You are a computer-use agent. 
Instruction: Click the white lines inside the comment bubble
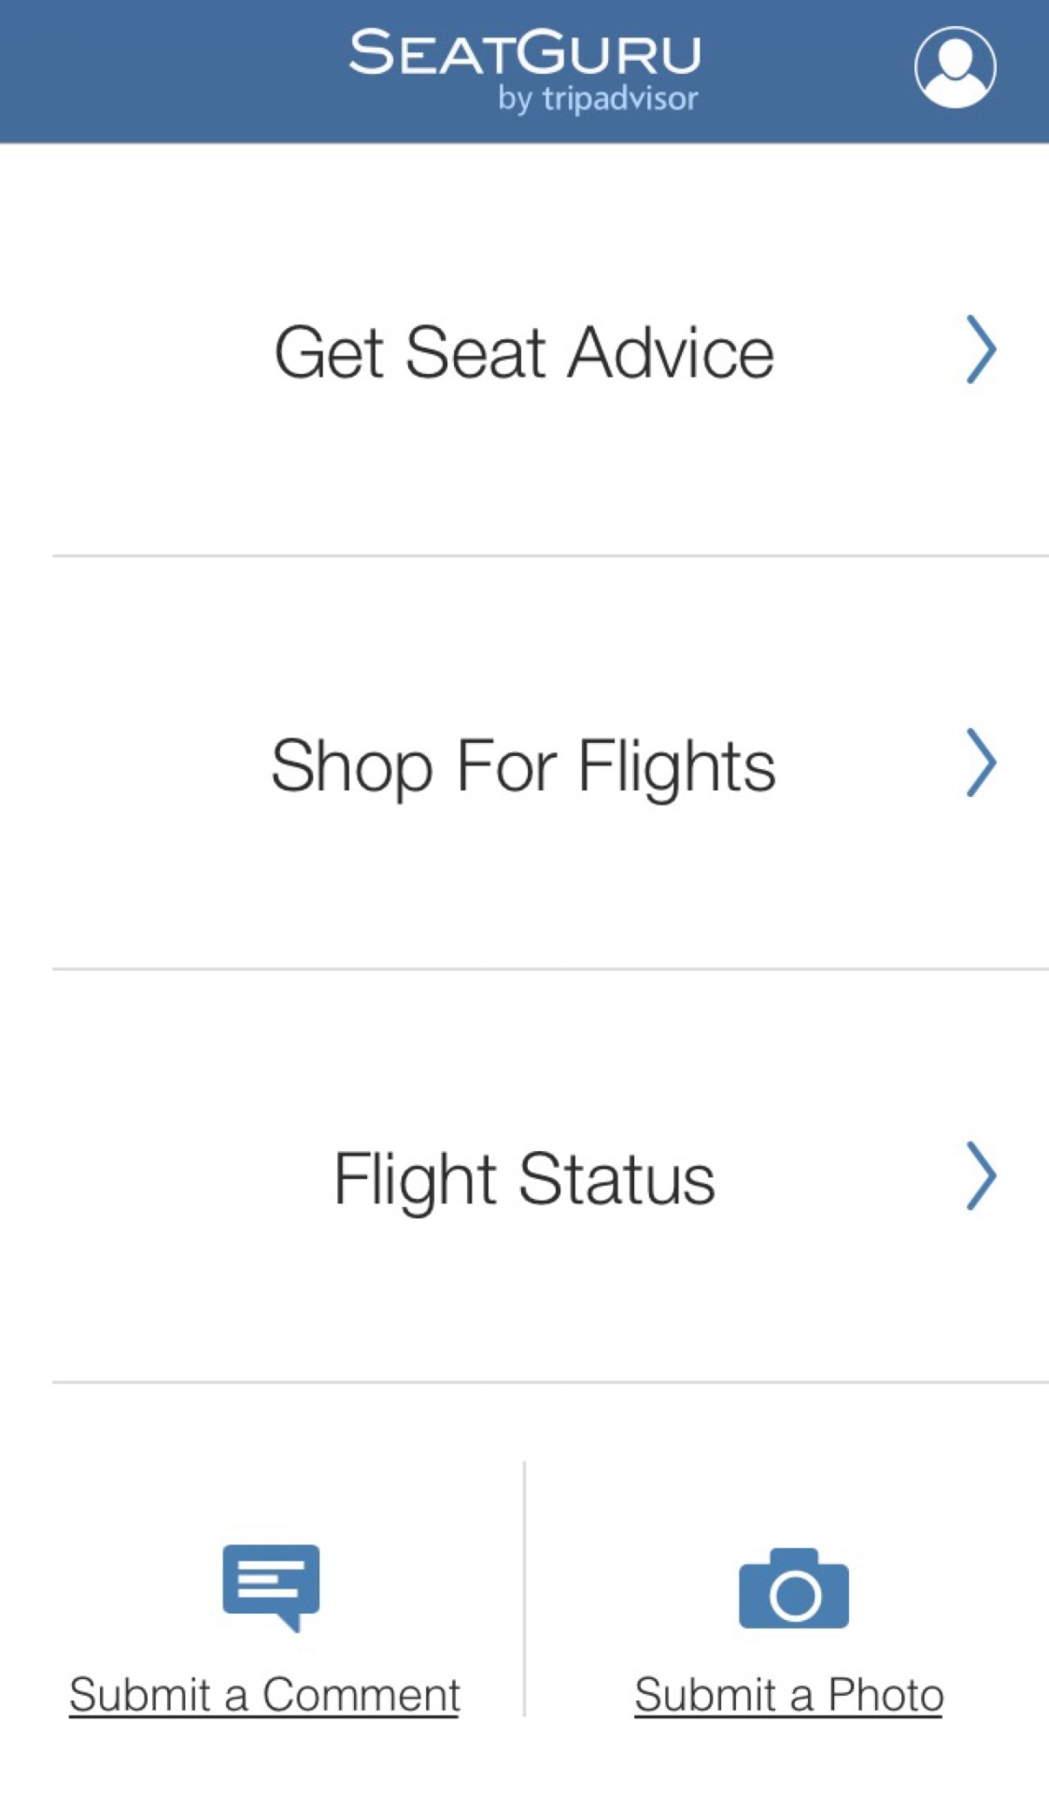[270, 1577]
